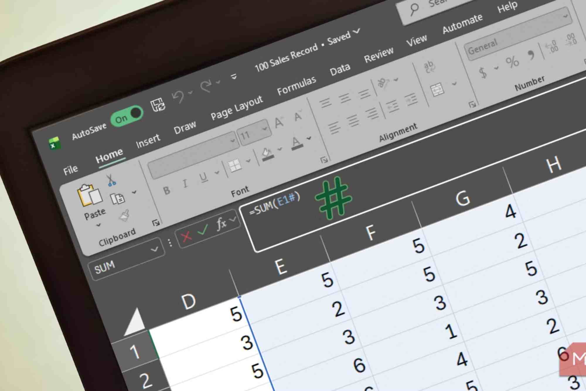Click the Insert Function fx icon
The image size is (586, 391).
tap(221, 224)
